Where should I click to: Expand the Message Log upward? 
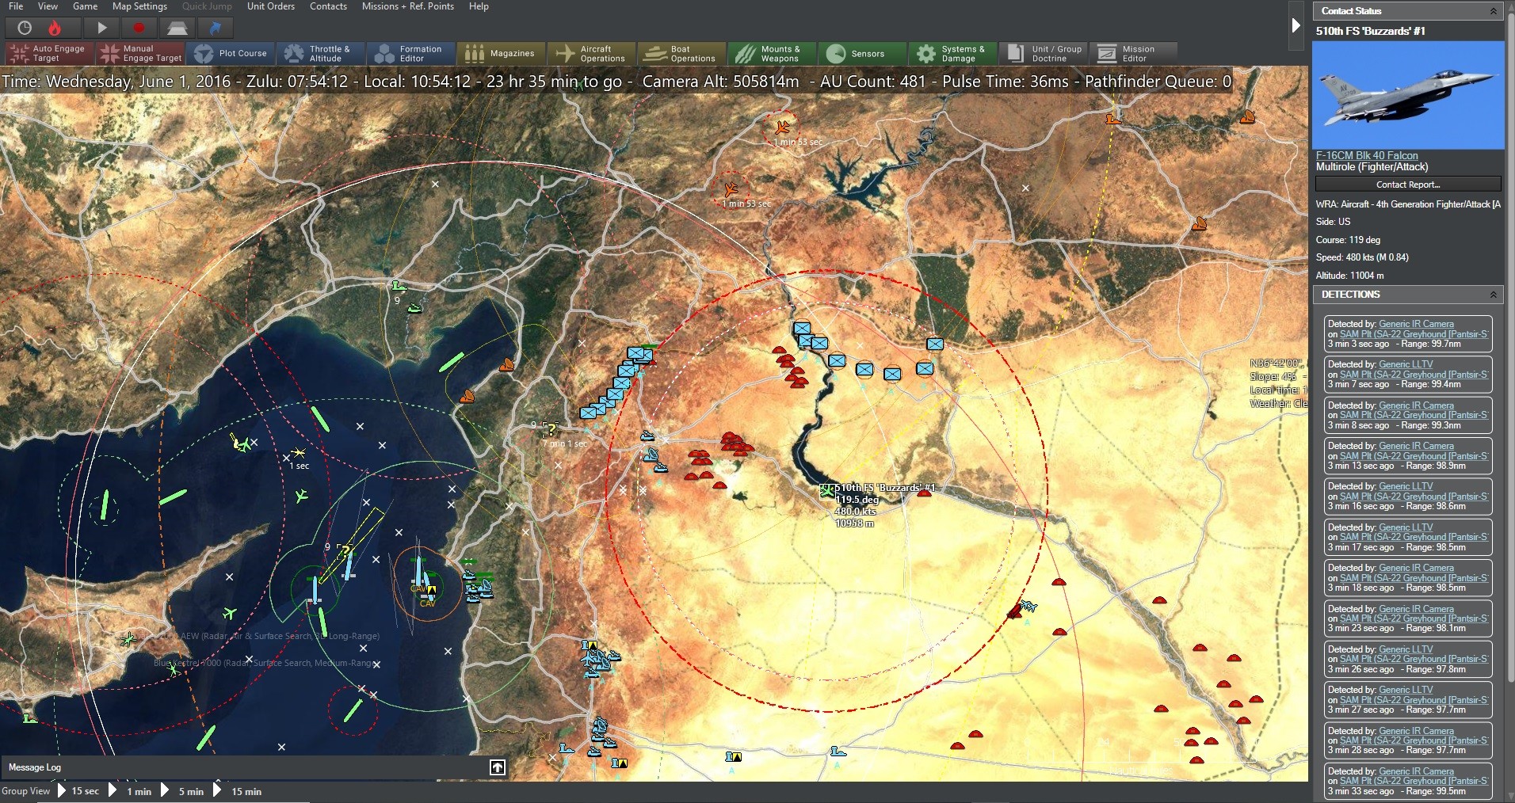(x=497, y=767)
